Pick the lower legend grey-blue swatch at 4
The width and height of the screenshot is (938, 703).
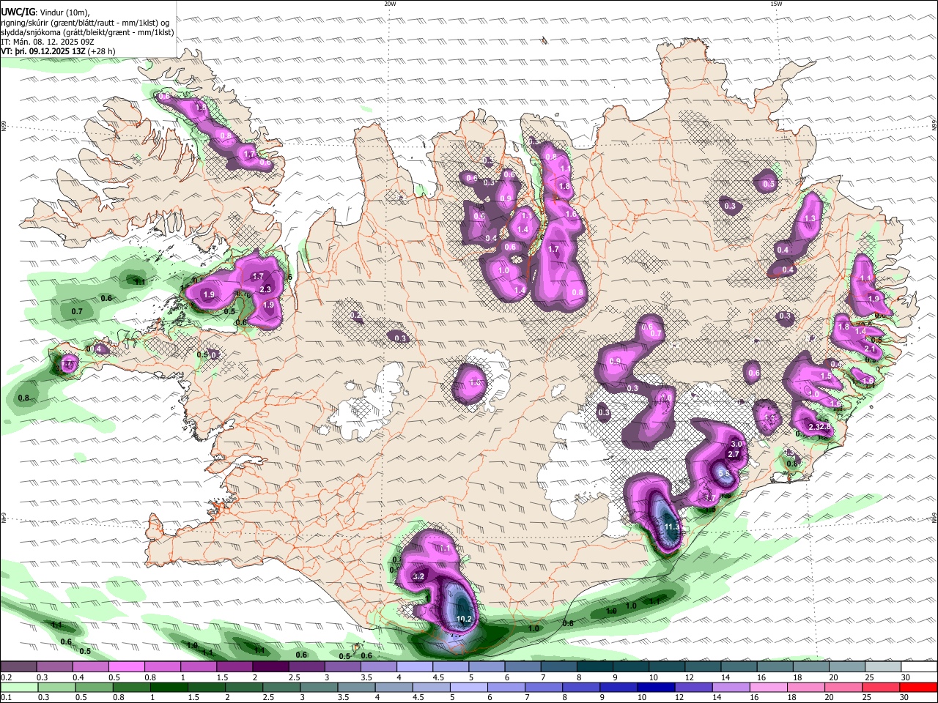tap(394, 687)
